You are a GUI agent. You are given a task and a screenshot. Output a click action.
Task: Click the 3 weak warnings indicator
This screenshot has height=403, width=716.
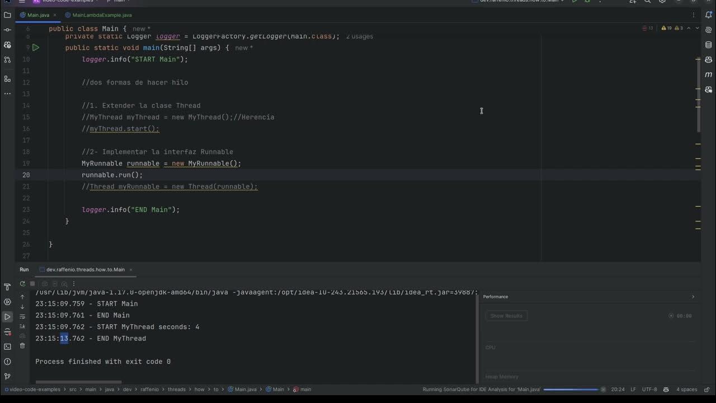click(679, 28)
